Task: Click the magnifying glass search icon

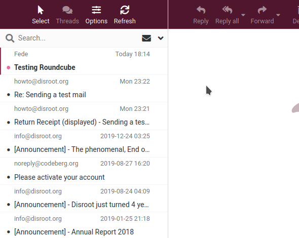Action: [x=10, y=38]
